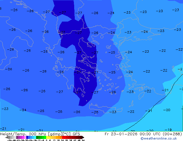Click the (00+288) forecast hour text
183x141 pixels.
(x=172, y=134)
